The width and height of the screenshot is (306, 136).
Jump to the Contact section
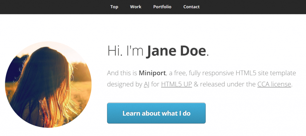point(192,7)
